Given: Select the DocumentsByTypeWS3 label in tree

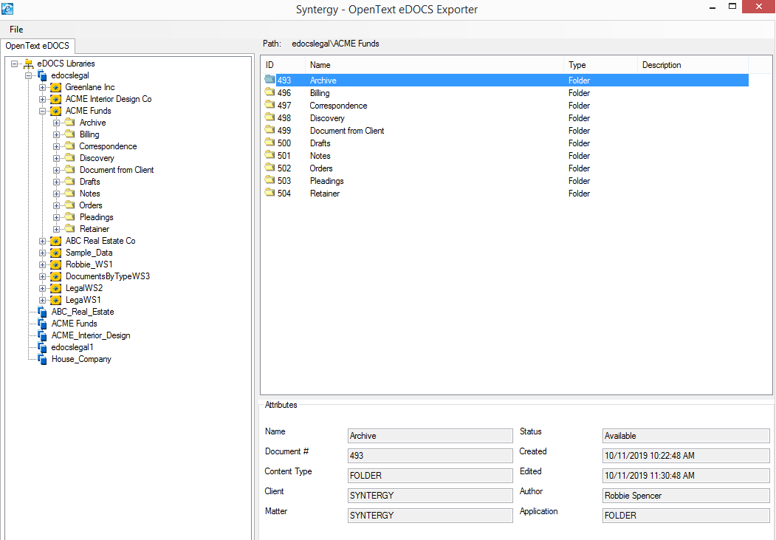Looking at the screenshot, I should pos(108,276).
